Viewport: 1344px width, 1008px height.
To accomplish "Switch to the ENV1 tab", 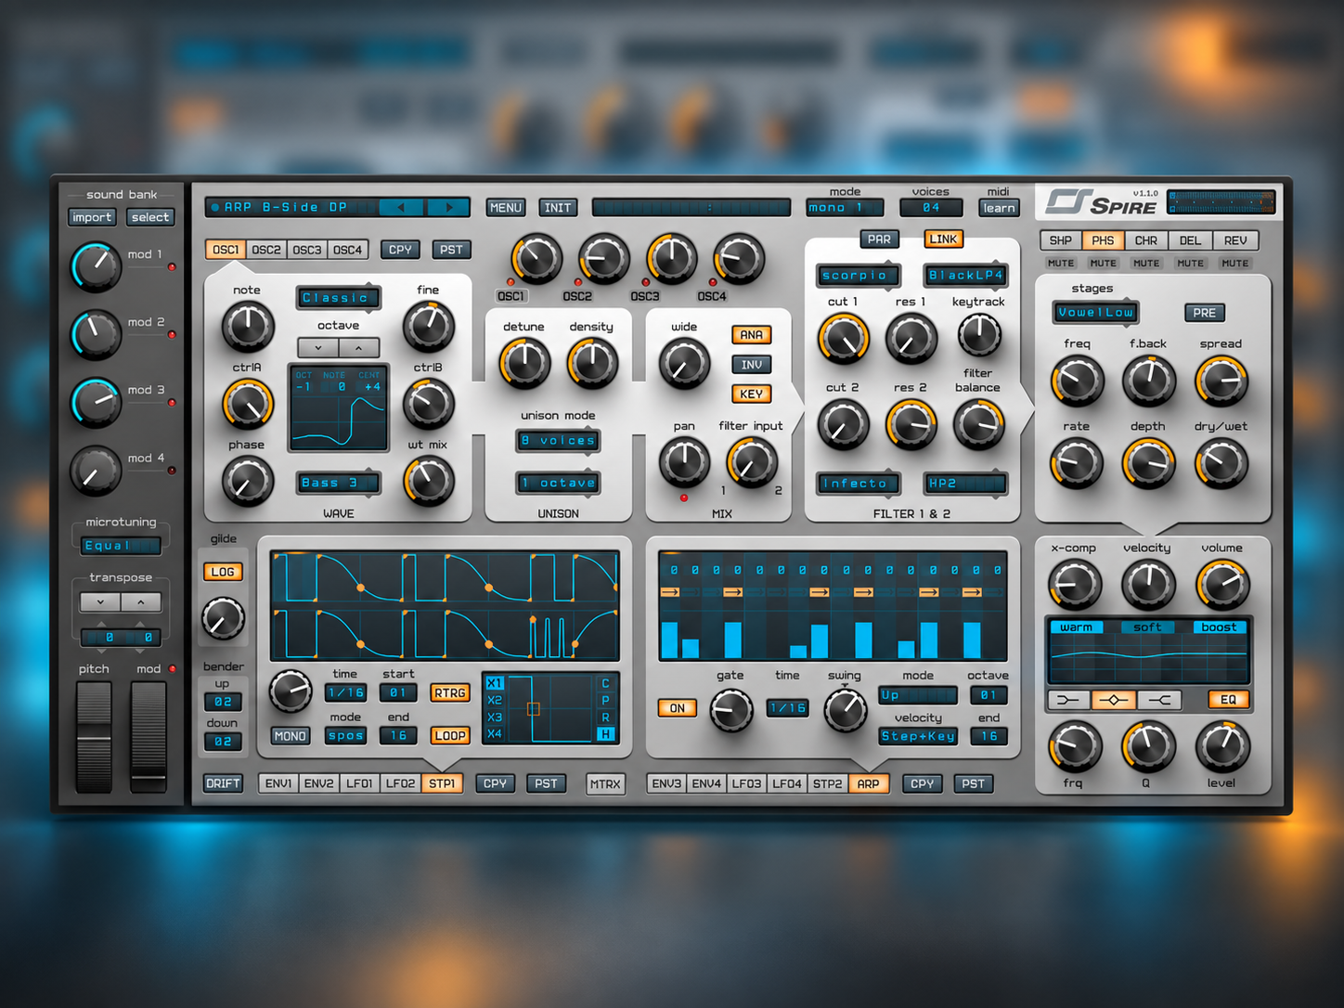I will (x=278, y=783).
